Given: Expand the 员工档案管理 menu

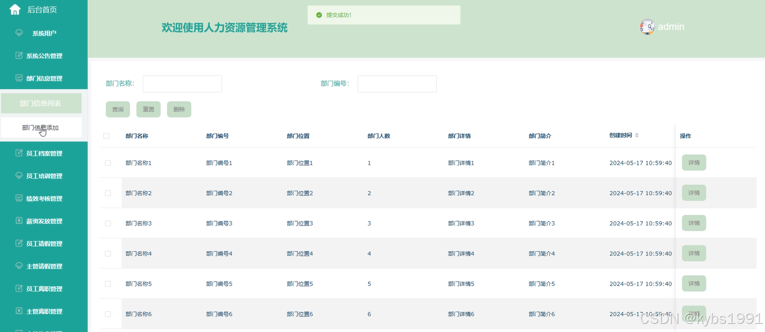Looking at the screenshot, I should click(x=44, y=153).
